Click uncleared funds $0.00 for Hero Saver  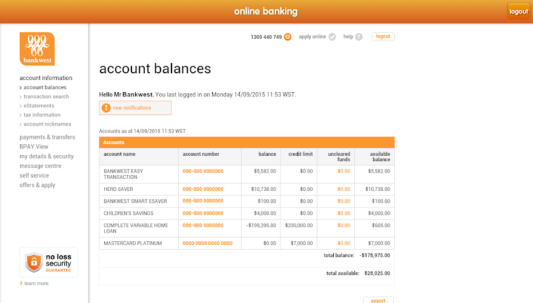point(343,189)
